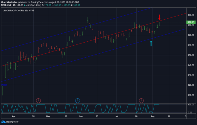Select the +3.32 (+1.85%) change value
This screenshot has width=197, height=125.
point(34,5)
